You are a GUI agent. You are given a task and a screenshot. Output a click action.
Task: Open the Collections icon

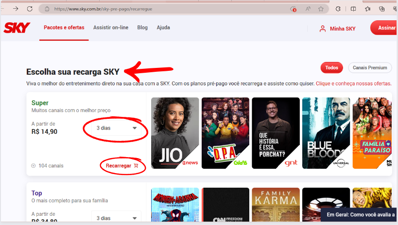pos(381,9)
